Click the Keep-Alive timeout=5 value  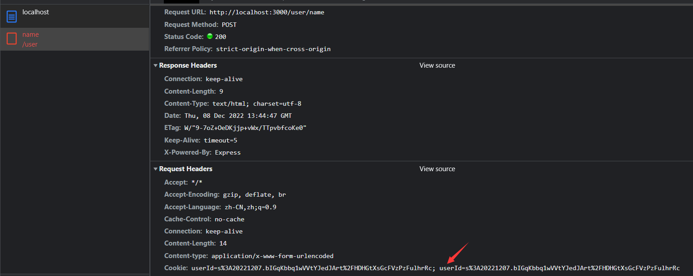(220, 140)
